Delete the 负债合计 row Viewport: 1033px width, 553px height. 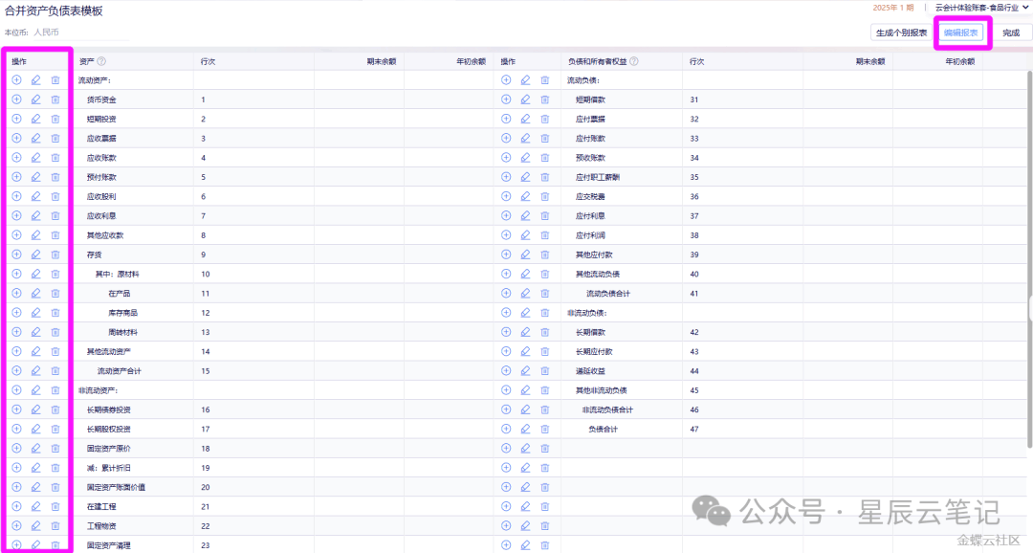coord(545,429)
